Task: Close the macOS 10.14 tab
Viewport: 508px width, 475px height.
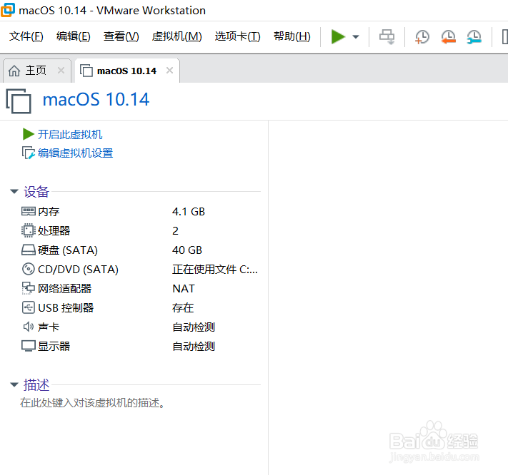Action: pos(169,70)
